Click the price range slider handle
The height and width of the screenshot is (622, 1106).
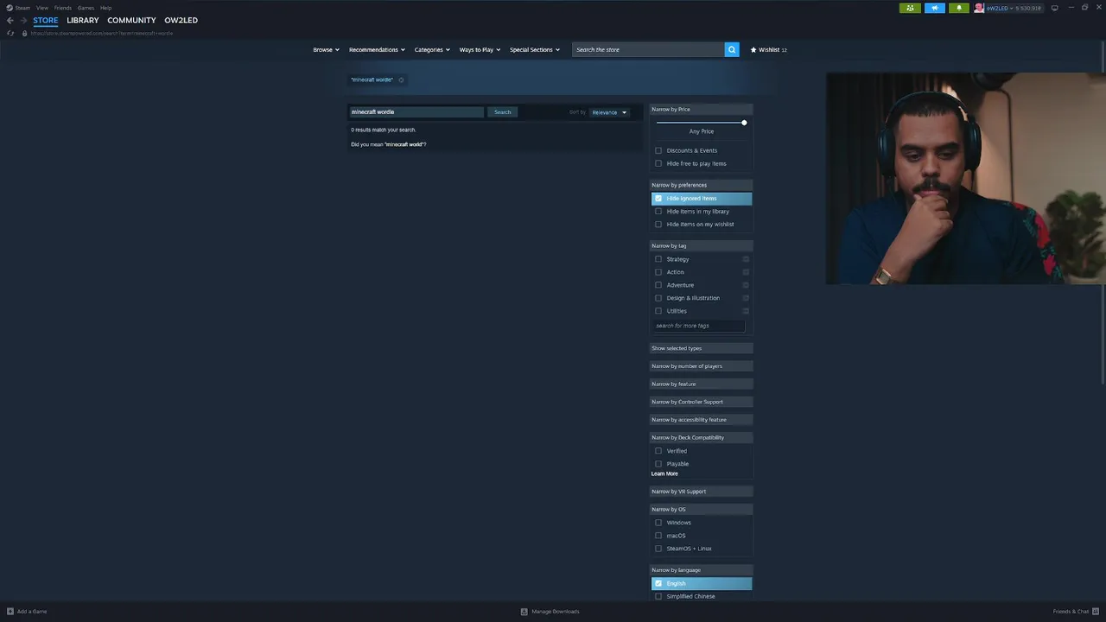pos(744,123)
